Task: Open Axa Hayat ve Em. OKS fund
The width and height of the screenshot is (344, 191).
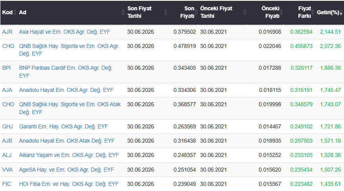Action: click(65, 32)
